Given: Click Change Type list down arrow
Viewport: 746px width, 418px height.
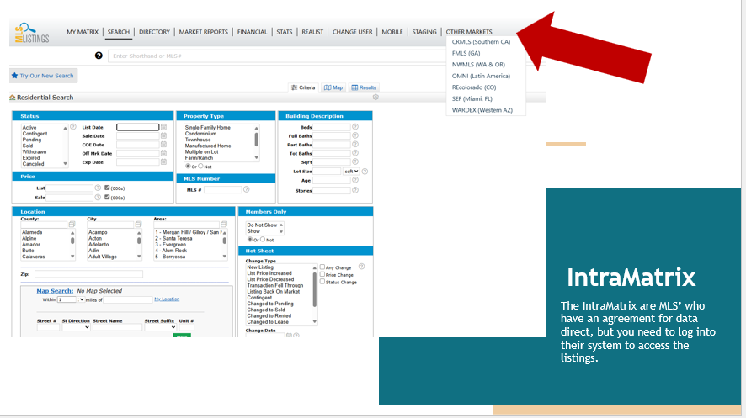Looking at the screenshot, I should coord(314,321).
